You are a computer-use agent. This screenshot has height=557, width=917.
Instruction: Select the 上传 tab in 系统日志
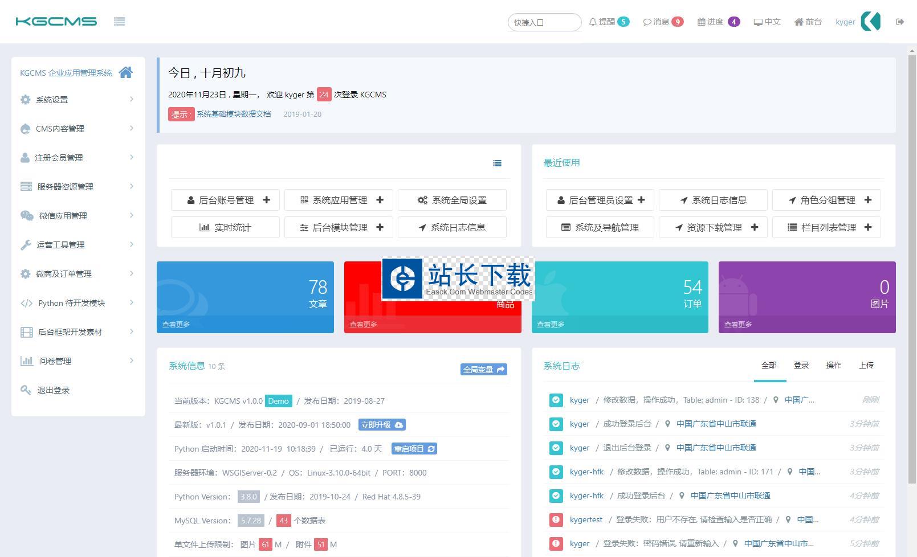pos(866,365)
